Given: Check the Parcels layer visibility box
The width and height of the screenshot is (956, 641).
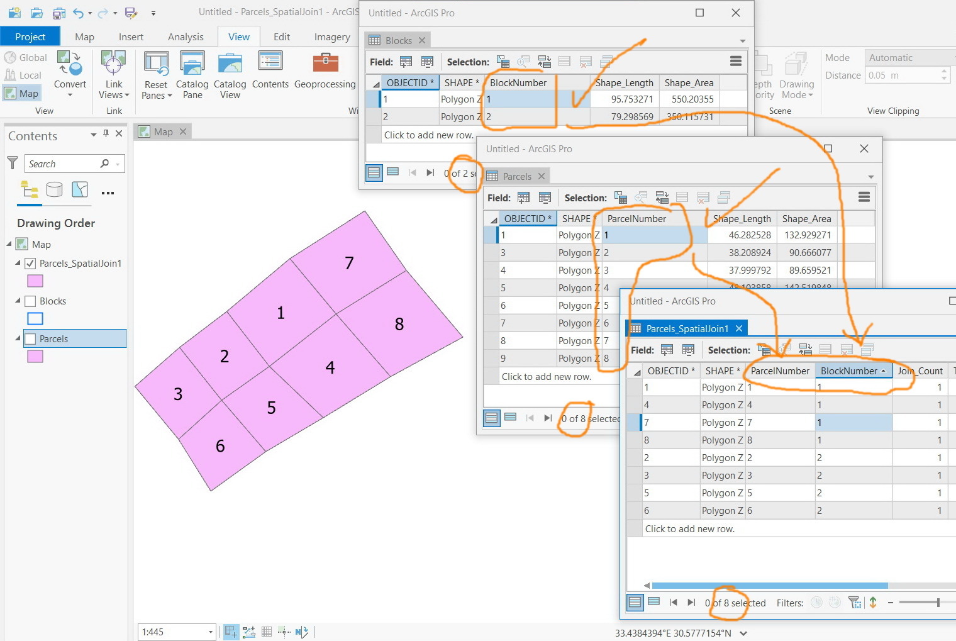Looking at the screenshot, I should tap(30, 338).
